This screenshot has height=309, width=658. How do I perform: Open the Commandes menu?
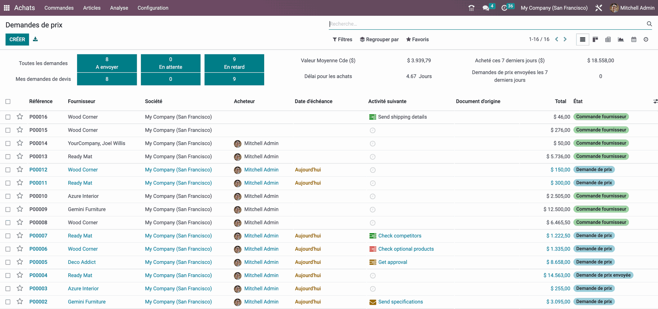59,8
